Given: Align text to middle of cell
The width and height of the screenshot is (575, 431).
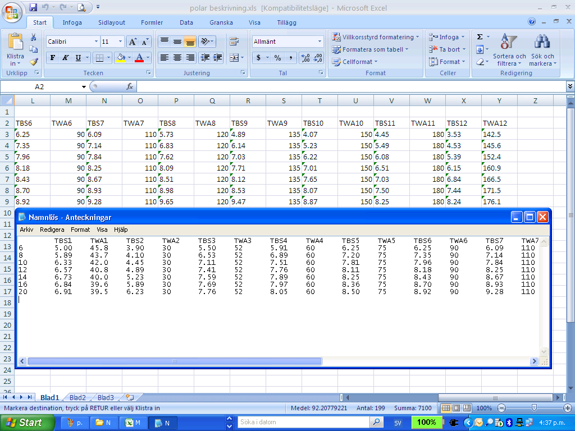Looking at the screenshot, I should click(177, 42).
